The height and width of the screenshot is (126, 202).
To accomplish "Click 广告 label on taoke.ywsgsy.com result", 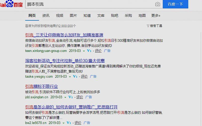I will coord(93,77).
